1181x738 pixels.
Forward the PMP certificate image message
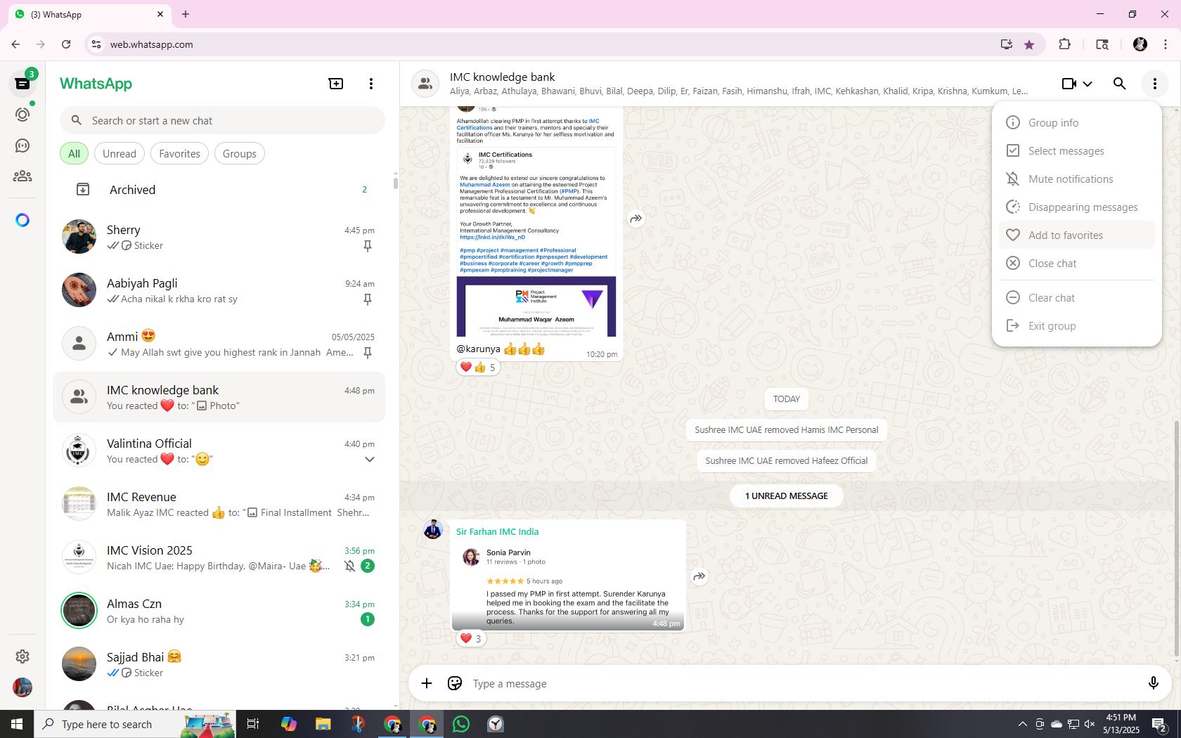635,219
